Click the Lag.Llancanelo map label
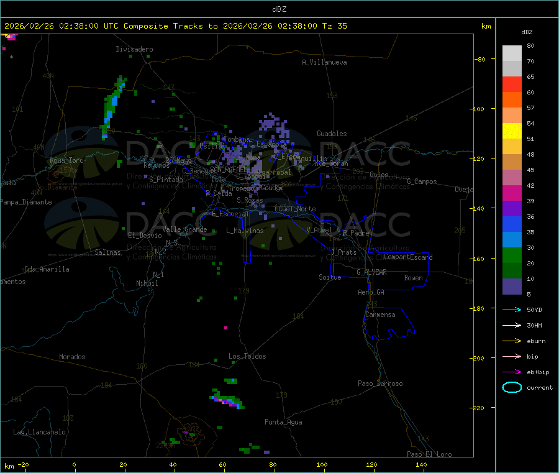The image size is (559, 473). [x=39, y=432]
